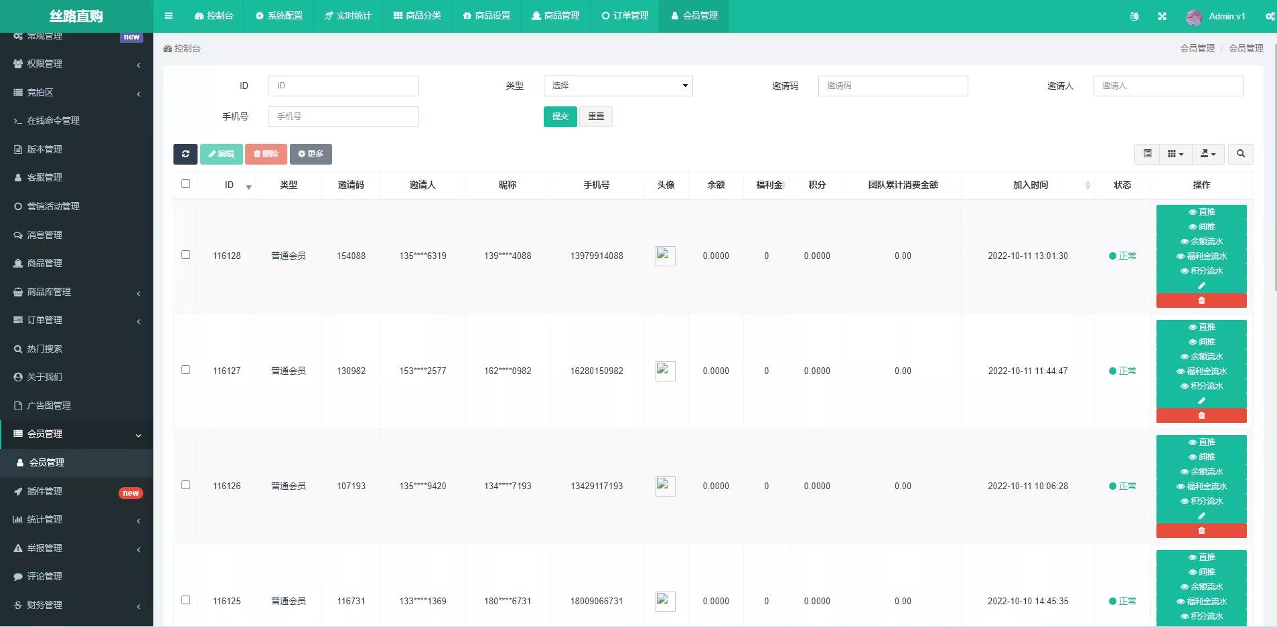1277x627 pixels.
Task: Sort the table by ID column arrow
Action: tap(248, 188)
